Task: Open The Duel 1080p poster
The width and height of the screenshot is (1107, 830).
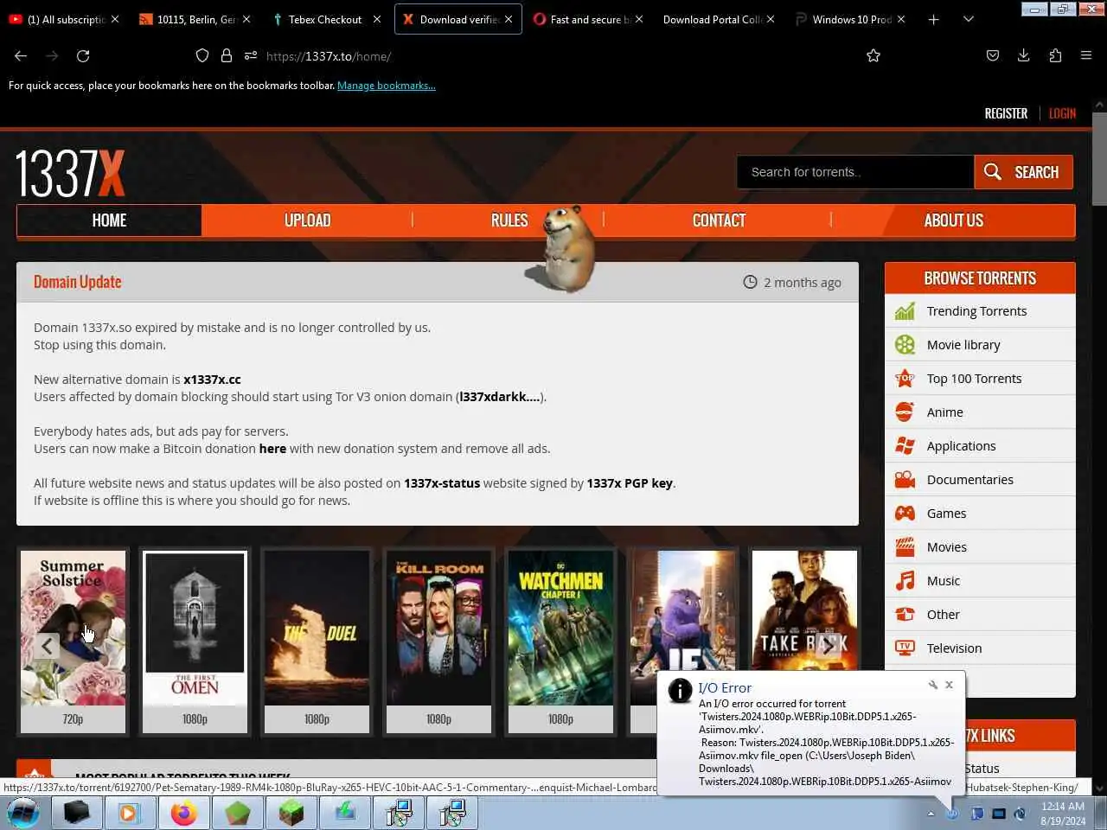Action: (x=317, y=641)
